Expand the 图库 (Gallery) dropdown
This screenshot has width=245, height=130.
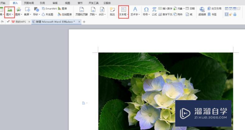click(x=21, y=15)
